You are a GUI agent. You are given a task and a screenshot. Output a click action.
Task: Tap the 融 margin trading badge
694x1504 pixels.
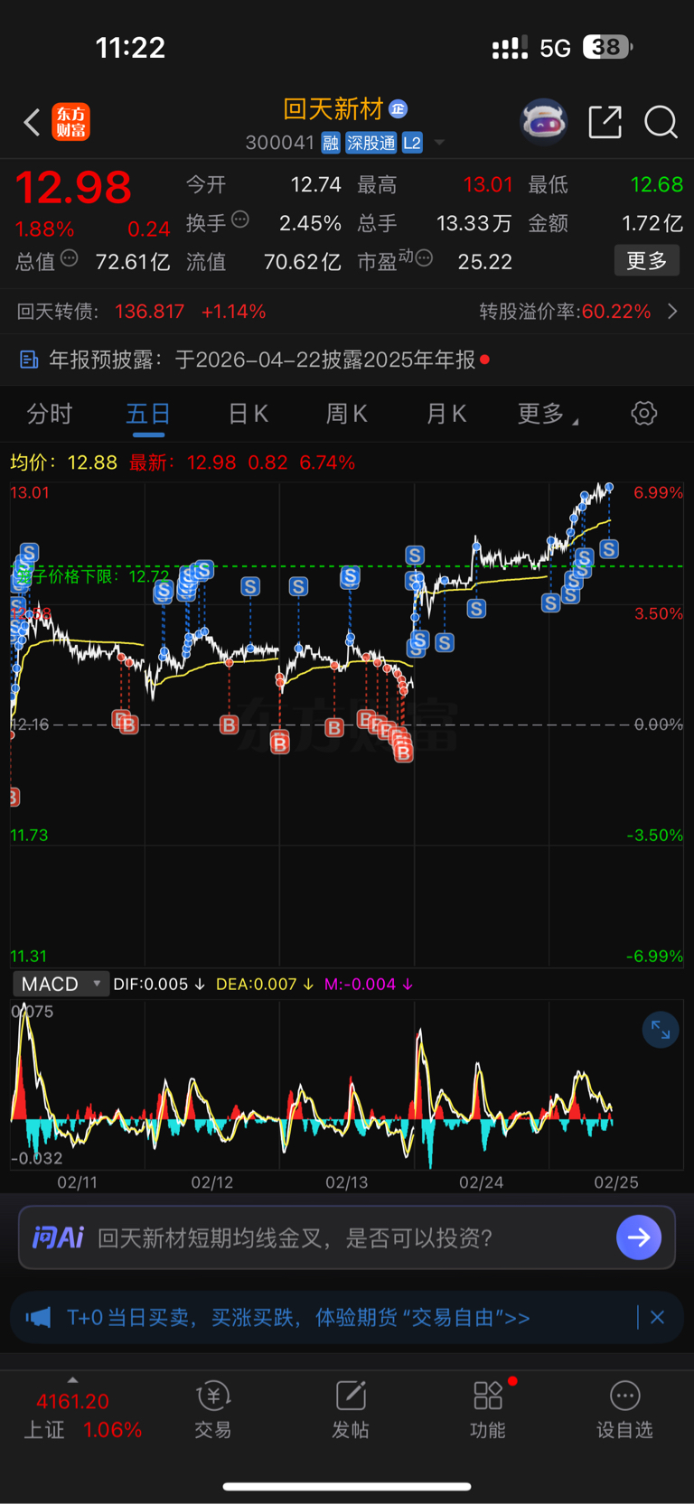[331, 143]
